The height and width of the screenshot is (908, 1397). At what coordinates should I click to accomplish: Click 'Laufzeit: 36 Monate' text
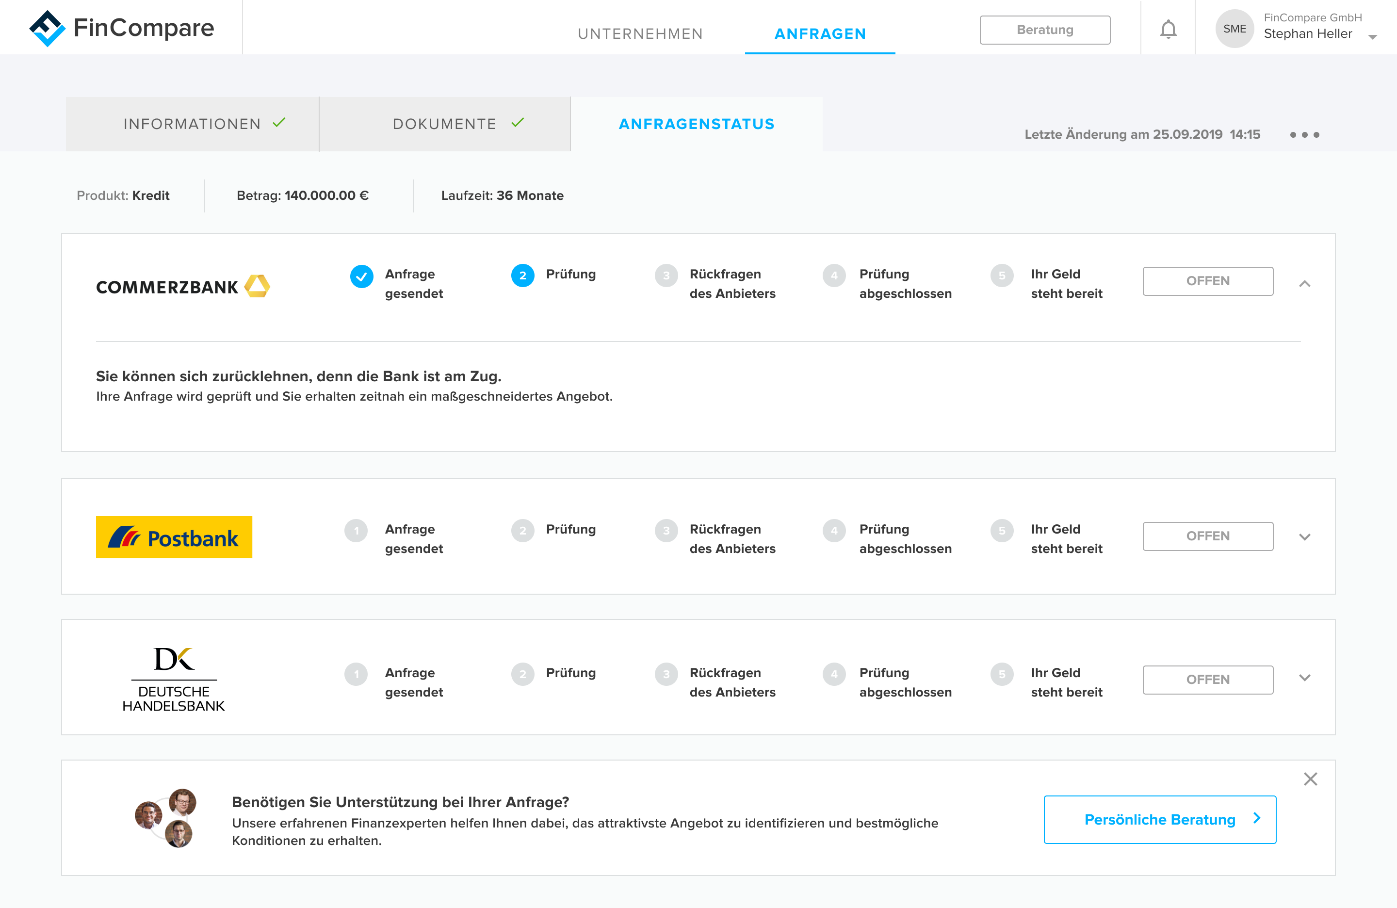pyautogui.click(x=502, y=195)
